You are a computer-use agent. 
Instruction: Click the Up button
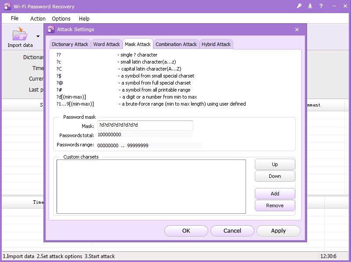point(275,164)
